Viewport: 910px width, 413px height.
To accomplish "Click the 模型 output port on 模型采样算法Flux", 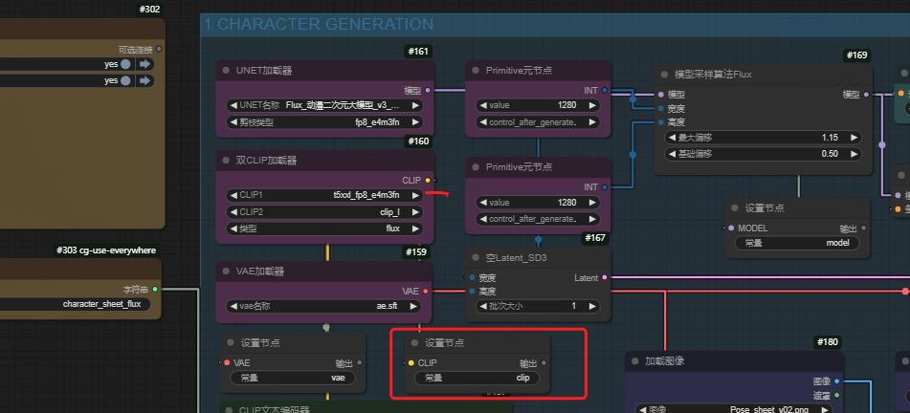I will (867, 94).
